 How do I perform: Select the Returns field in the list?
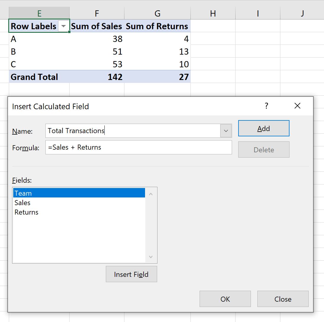click(26, 212)
